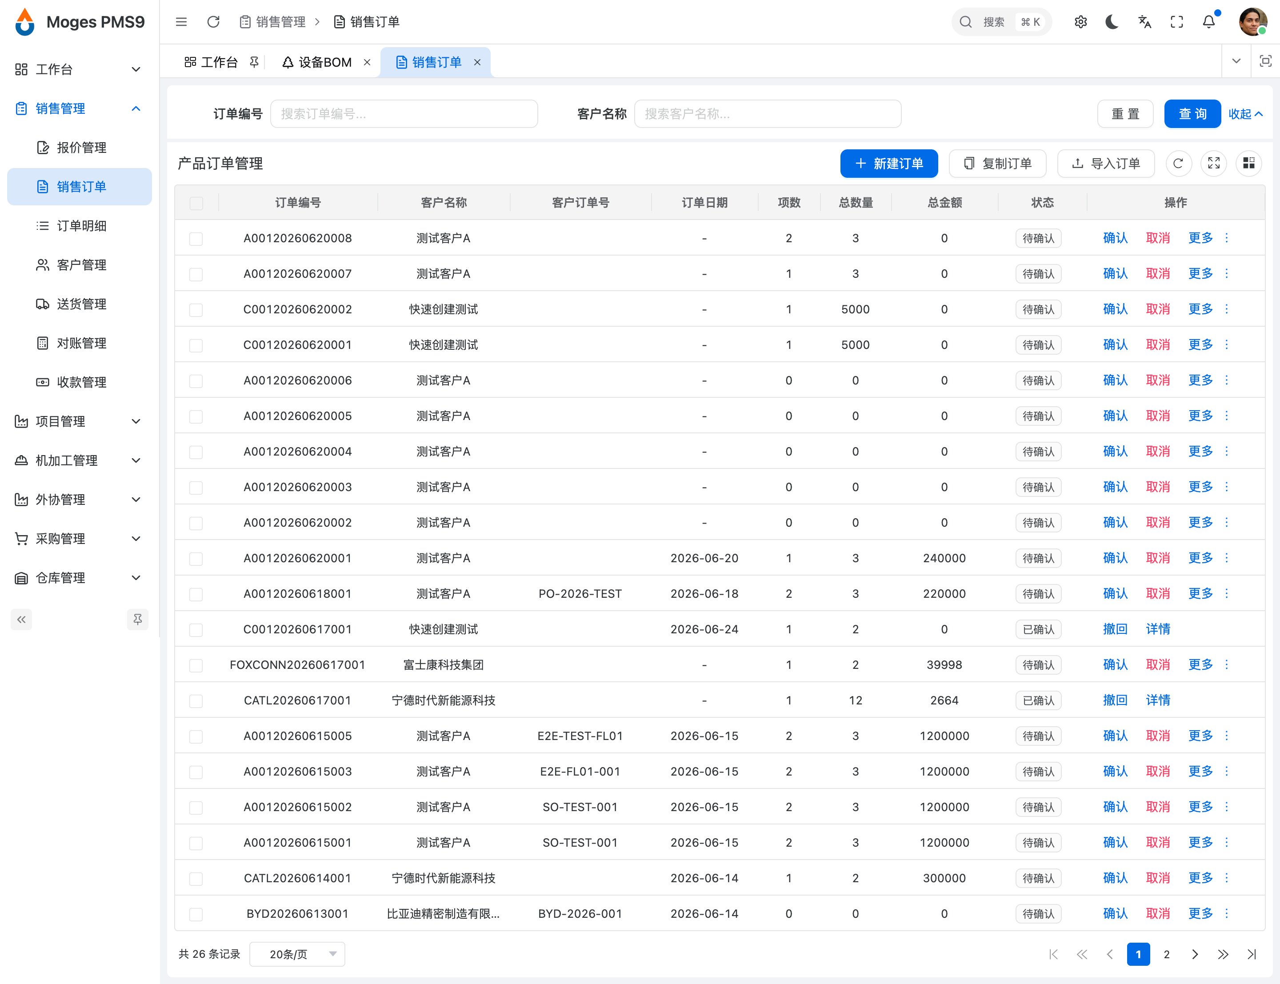
Task: Toggle the sidebar menu hamburger icon
Action: (x=181, y=22)
